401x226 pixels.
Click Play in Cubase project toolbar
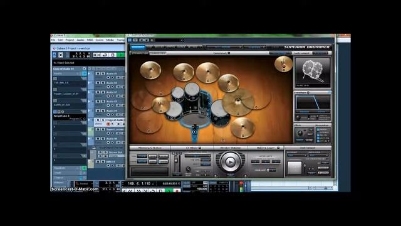tap(120, 55)
